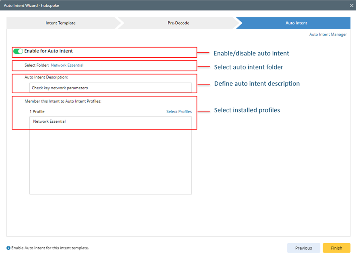Viewport: 356px width, 257px height.
Task: Switch to the Pre-Decode step
Action: [x=178, y=23]
